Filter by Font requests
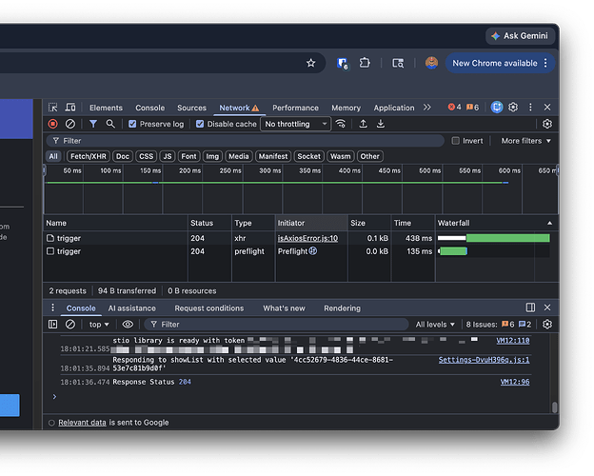594x476 pixels. [x=188, y=156]
